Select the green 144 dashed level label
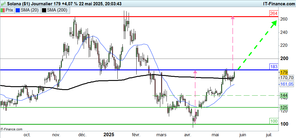296x138 pixels. click(x=284, y=95)
